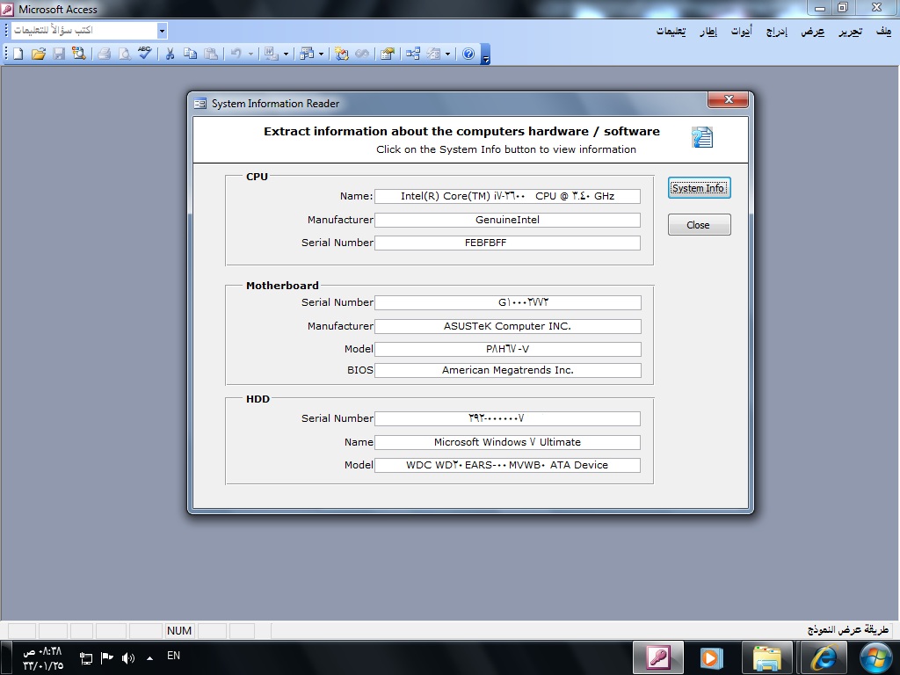
Task: Click the HDD Model field WDC ATA Device
Action: click(x=507, y=465)
